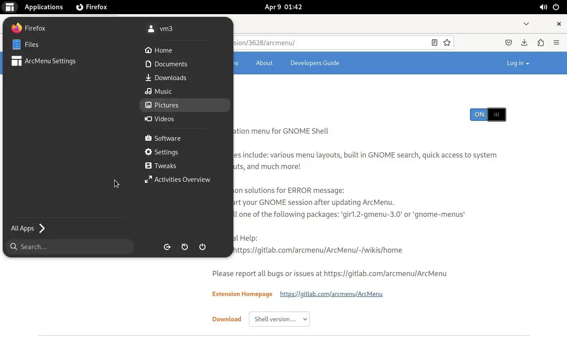Bookmark this page with the star icon

point(447,42)
